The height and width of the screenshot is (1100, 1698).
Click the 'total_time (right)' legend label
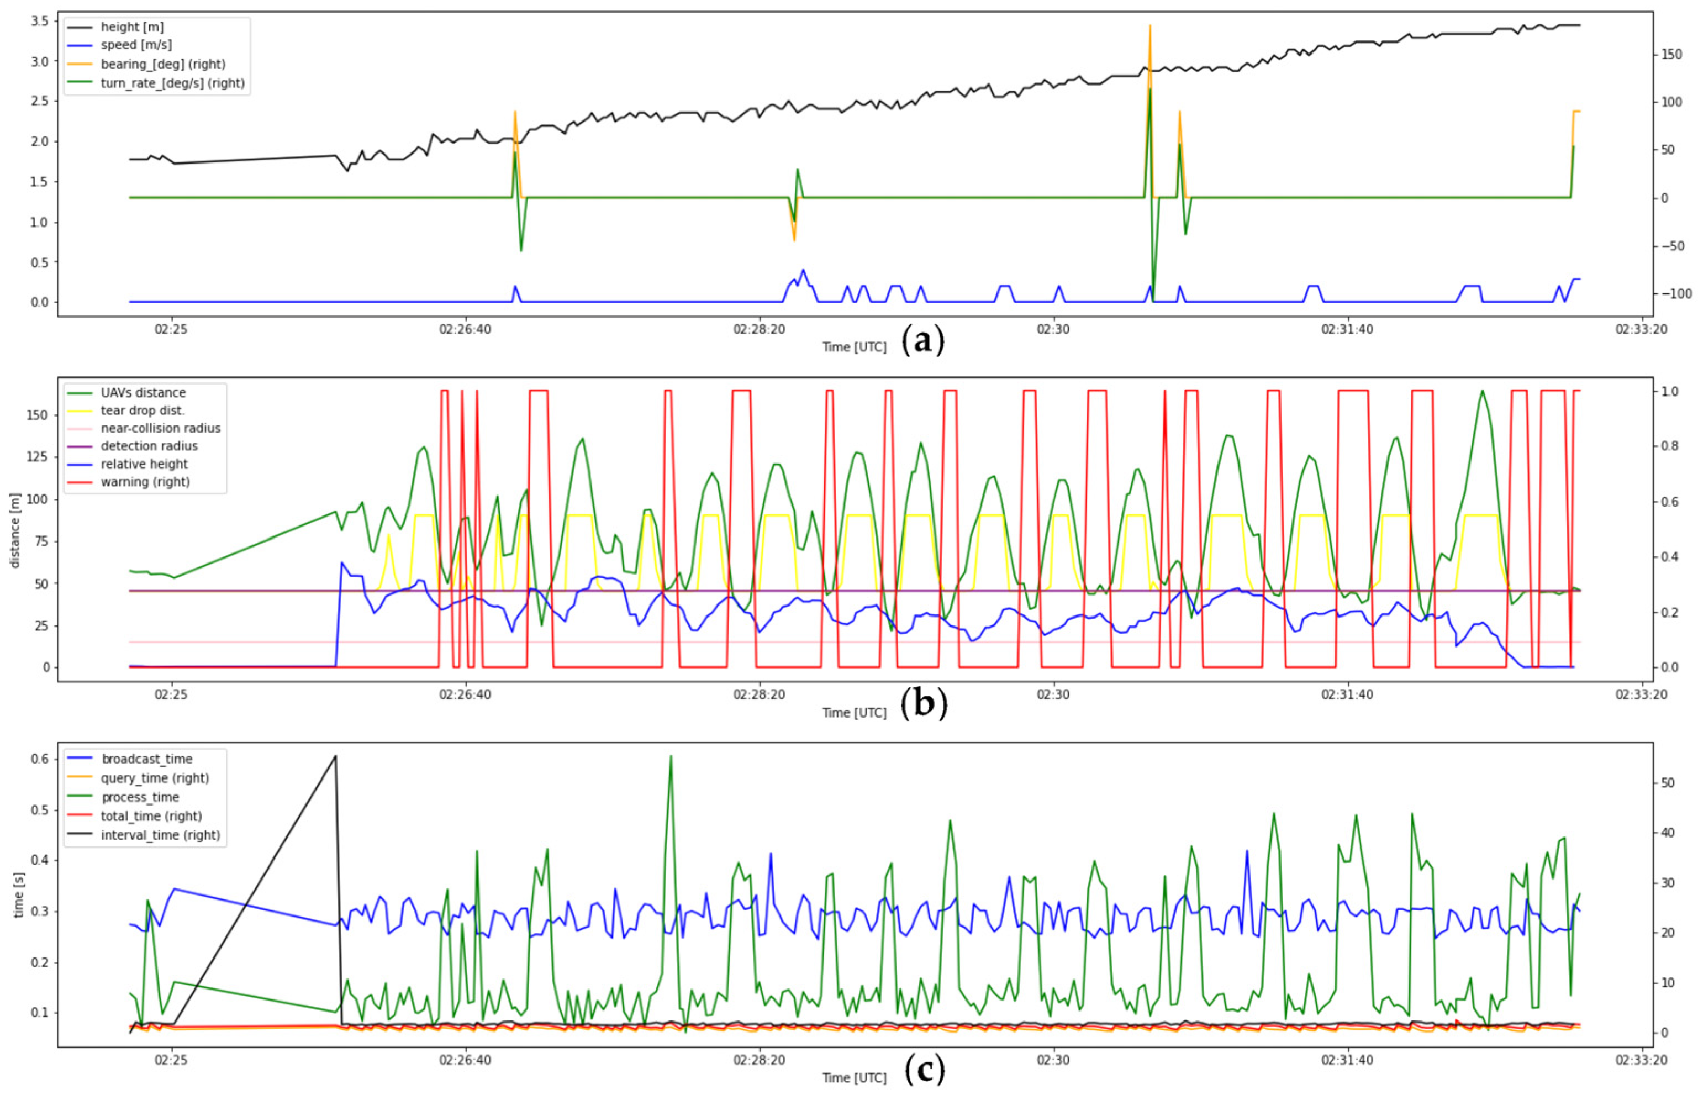[x=151, y=816]
